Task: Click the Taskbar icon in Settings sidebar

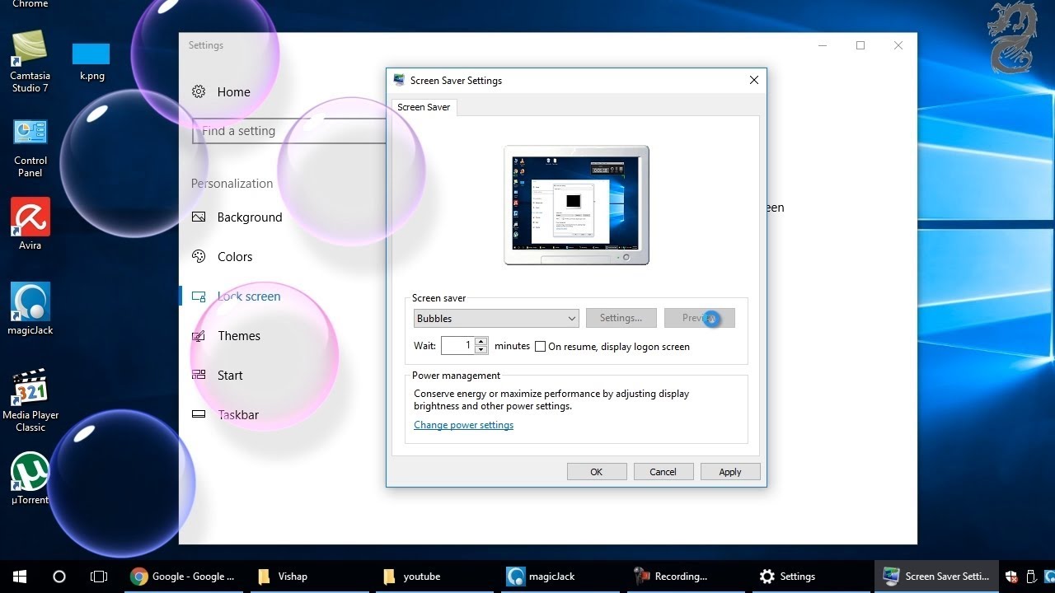Action: (199, 414)
